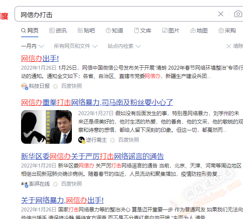Open the thumbnail image of 司马南 result
This screenshot has width=243, height=219.
pos(46,127)
